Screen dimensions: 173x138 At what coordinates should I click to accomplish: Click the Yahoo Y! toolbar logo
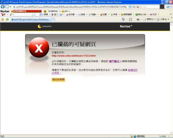pos(3,15)
